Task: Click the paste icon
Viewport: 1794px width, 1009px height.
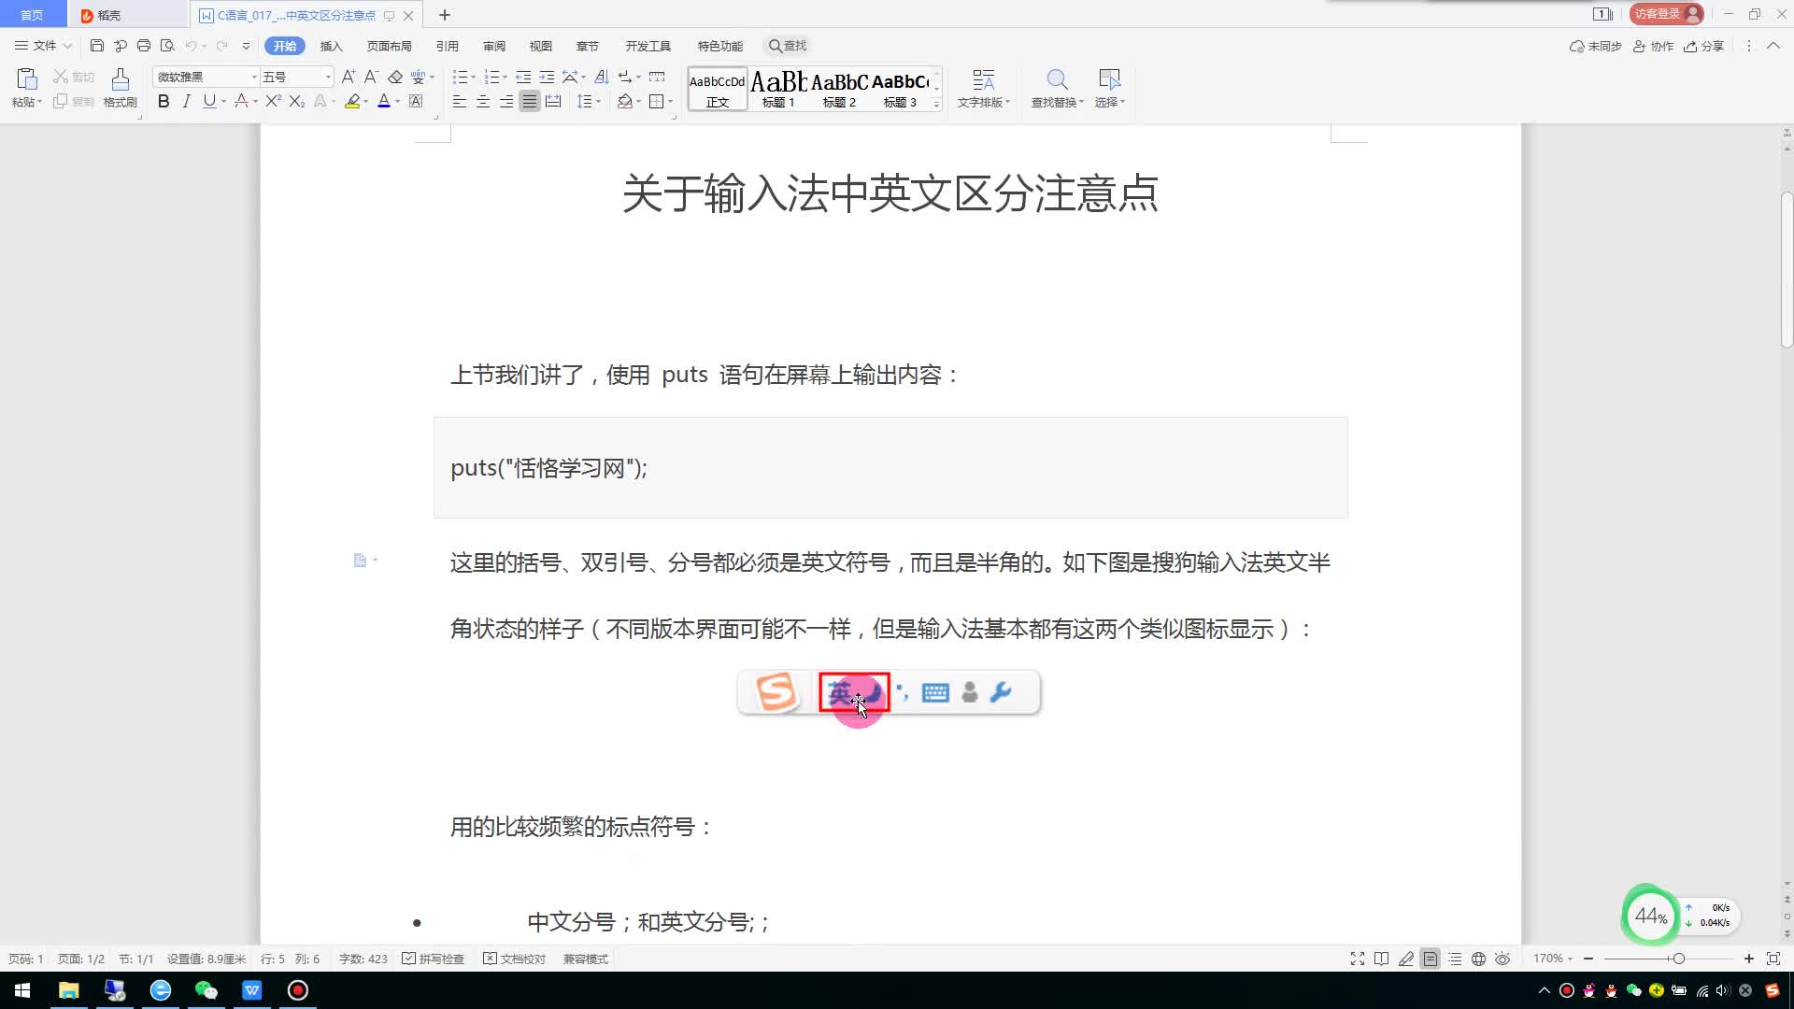Action: pos(26,79)
